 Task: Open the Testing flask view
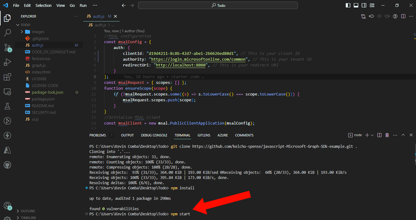click(7, 106)
